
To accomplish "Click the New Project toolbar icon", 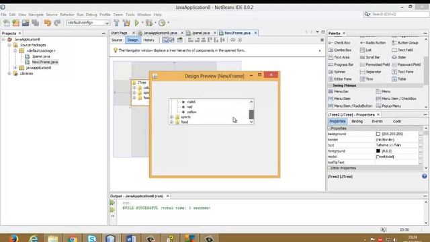I will [x=16, y=23].
